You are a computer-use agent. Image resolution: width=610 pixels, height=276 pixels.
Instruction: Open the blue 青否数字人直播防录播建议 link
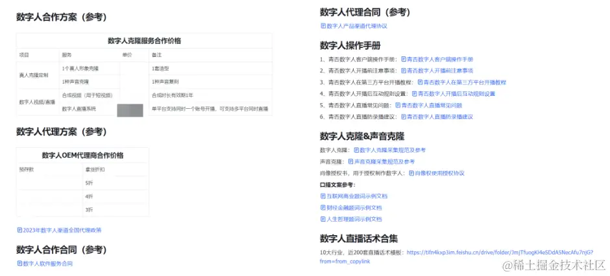(437, 117)
